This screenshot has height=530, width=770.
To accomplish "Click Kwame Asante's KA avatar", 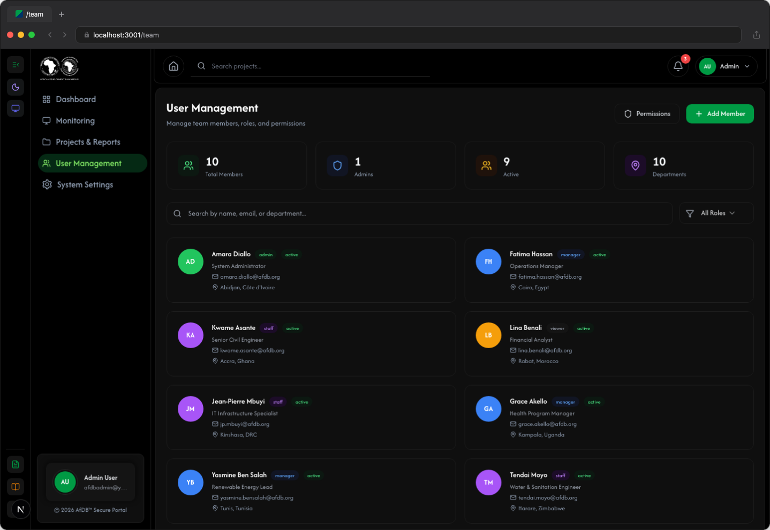I will (x=191, y=335).
